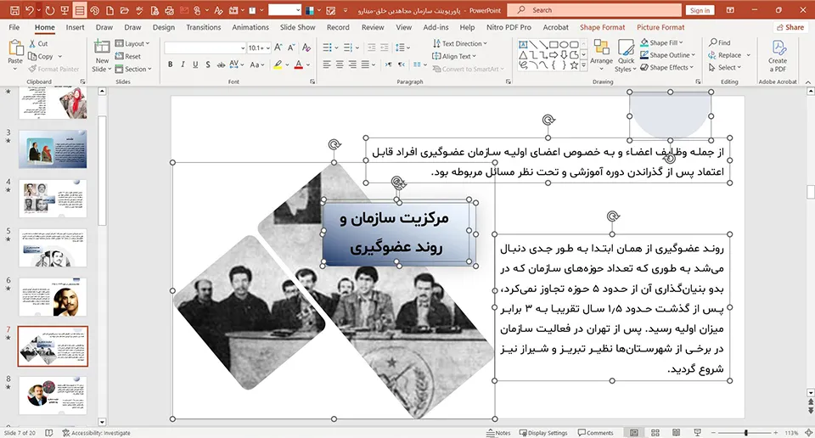The width and height of the screenshot is (815, 438).
Task: Select the Text Box shape
Action: [x=524, y=45]
